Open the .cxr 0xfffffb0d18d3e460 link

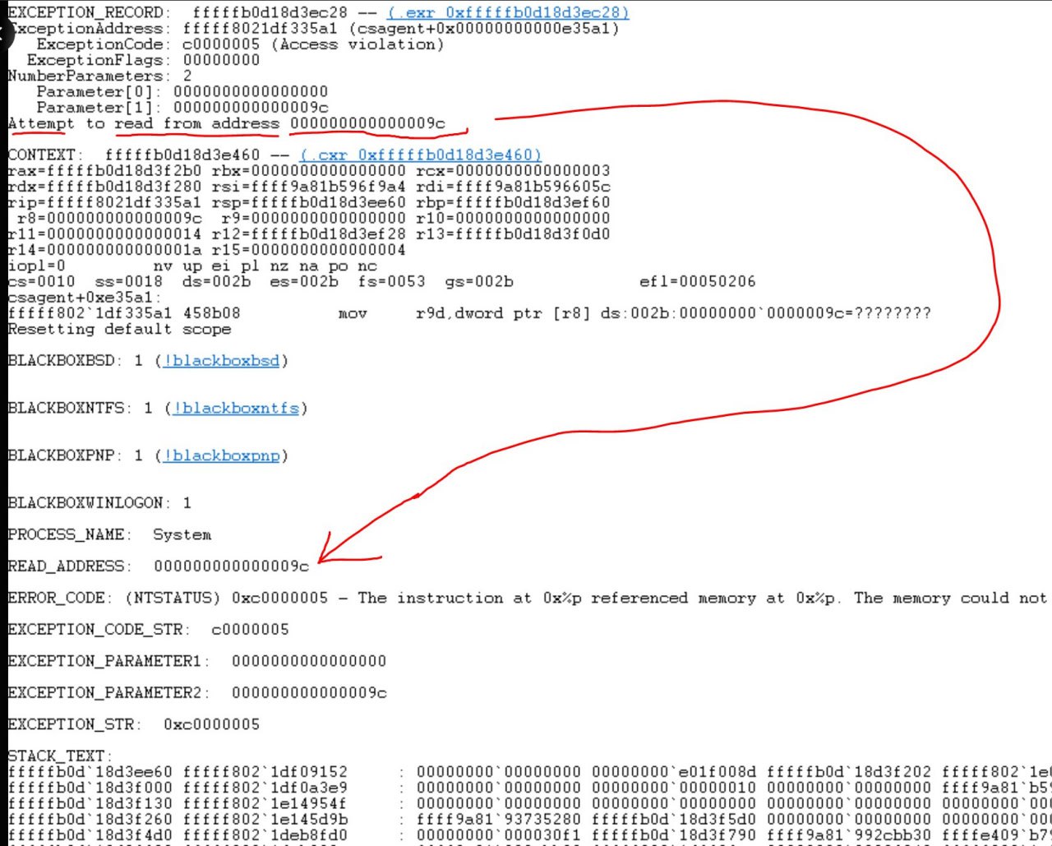tap(421, 155)
